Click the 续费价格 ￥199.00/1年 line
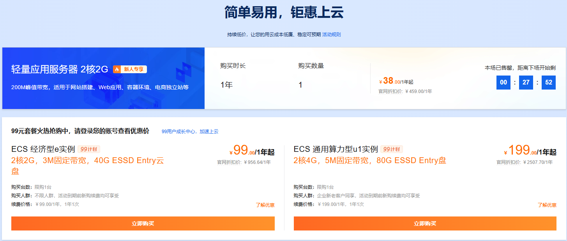 click(329, 204)
